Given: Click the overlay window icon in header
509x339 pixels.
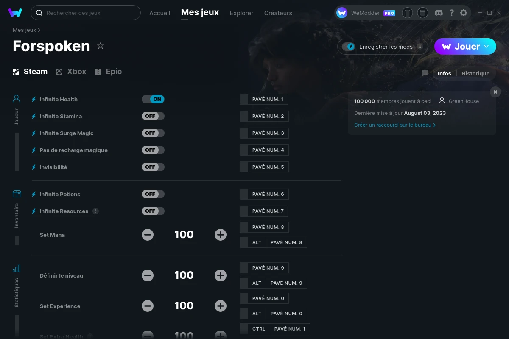Looking at the screenshot, I should click(422, 13).
